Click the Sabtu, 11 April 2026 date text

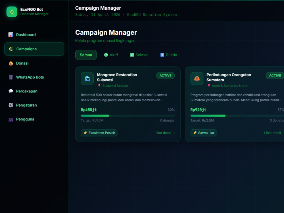coord(98,15)
